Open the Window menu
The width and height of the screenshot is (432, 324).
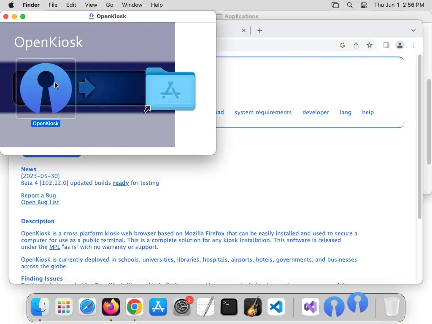click(132, 5)
